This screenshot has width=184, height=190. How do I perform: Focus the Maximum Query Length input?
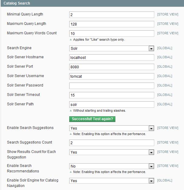point(111,24)
